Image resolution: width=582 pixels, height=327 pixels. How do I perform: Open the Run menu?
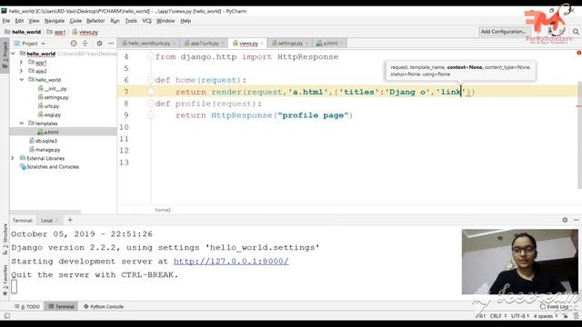click(115, 21)
